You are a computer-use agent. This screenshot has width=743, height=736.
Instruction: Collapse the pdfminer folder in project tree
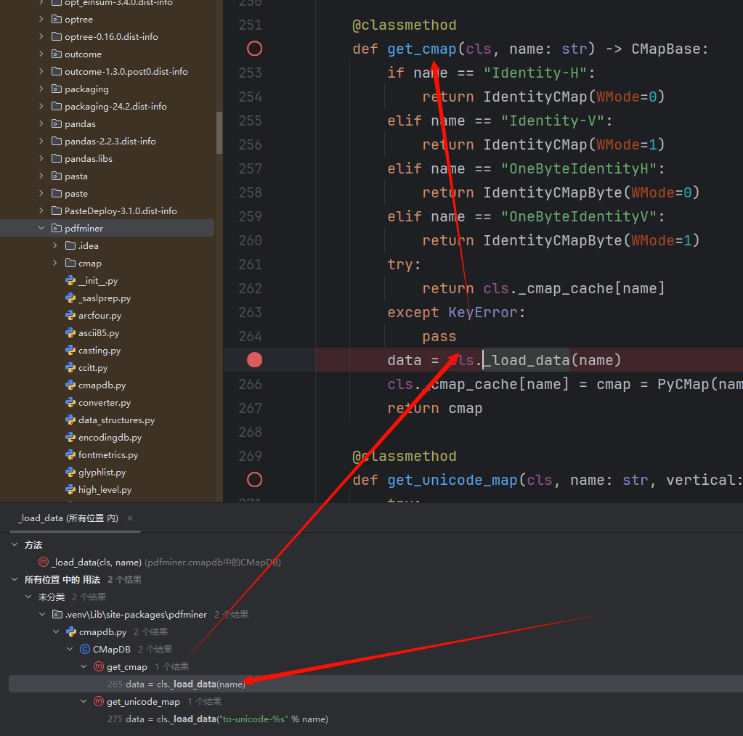pos(41,229)
